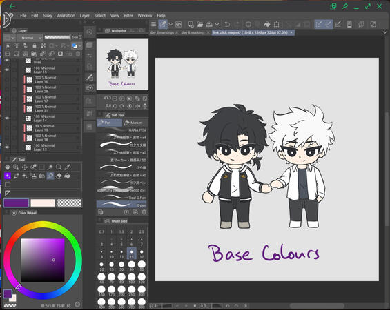Delete sub tool with trash icon
The height and width of the screenshot is (310, 390).
click(x=144, y=212)
